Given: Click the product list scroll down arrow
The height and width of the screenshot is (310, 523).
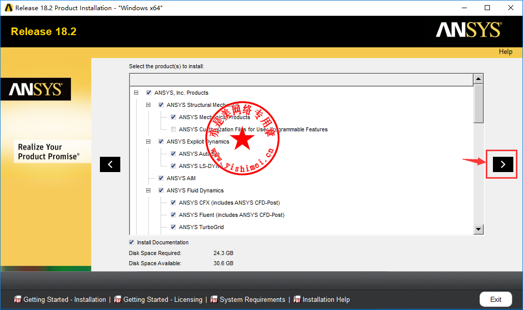Looking at the screenshot, I should [478, 229].
